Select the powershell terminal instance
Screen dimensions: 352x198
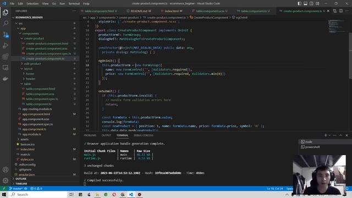pyautogui.click(x=326, y=147)
